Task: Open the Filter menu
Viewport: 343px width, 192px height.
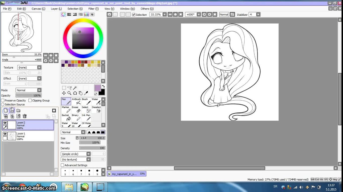Action: pyautogui.click(x=93, y=9)
